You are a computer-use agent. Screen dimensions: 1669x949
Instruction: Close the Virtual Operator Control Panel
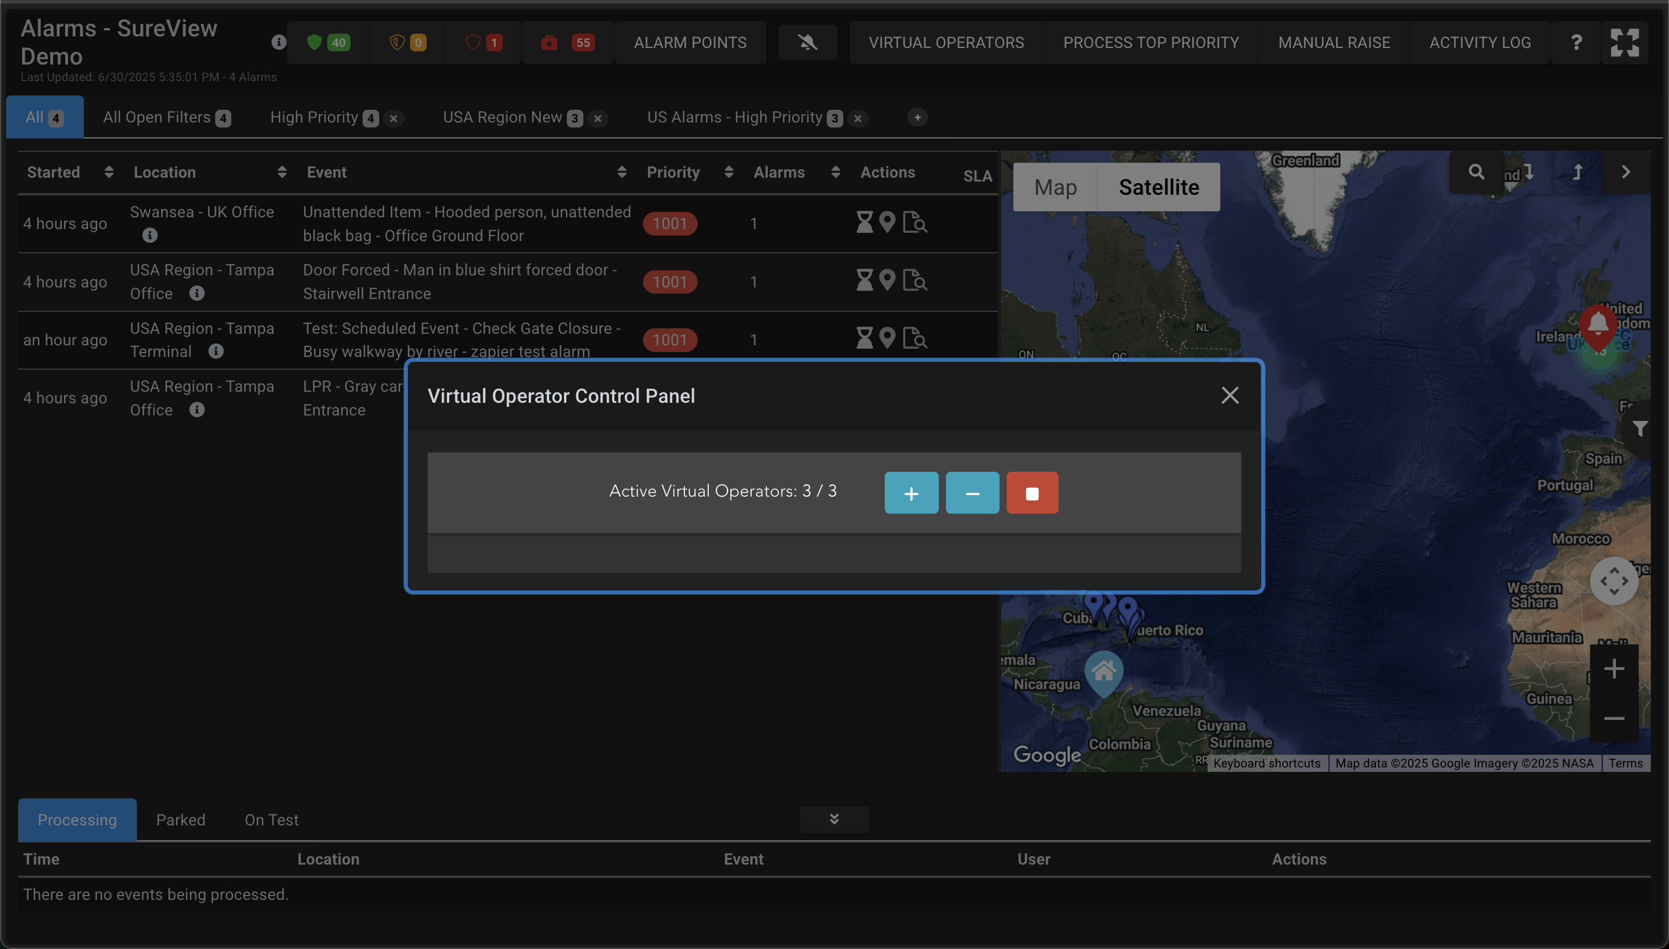[x=1230, y=395]
